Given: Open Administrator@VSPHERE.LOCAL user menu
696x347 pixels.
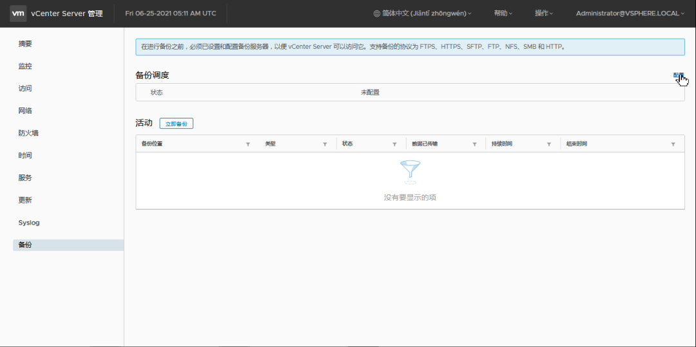Looking at the screenshot, I should [x=630, y=14].
